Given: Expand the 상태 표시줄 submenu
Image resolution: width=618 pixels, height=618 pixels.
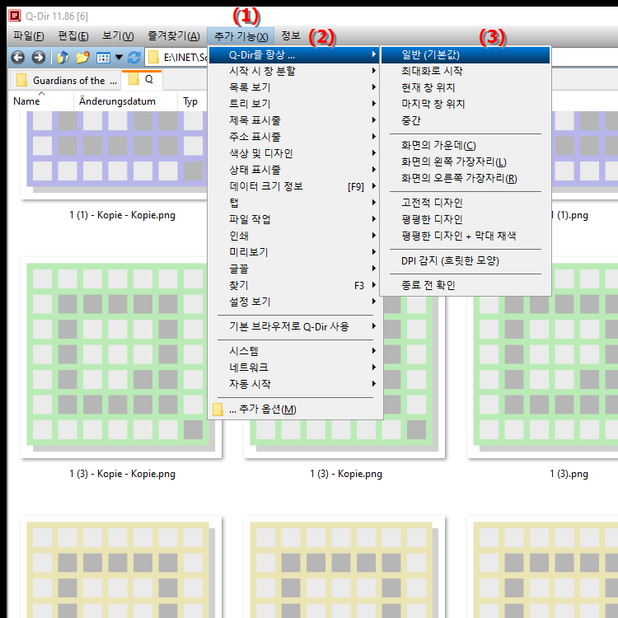Looking at the screenshot, I should (x=294, y=170).
